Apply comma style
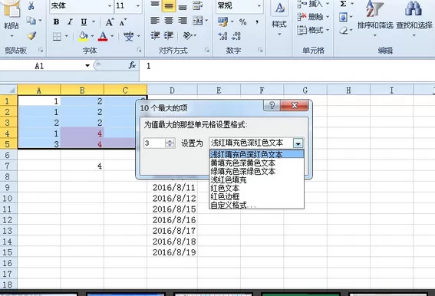This screenshot has width=435, height=296. [x=257, y=22]
